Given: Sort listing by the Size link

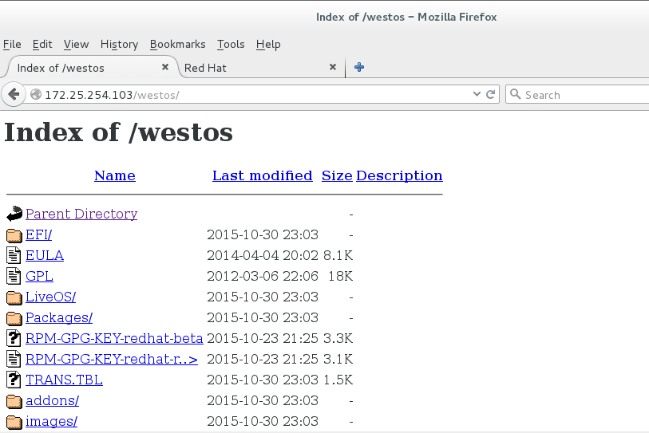Looking at the screenshot, I should coord(337,175).
